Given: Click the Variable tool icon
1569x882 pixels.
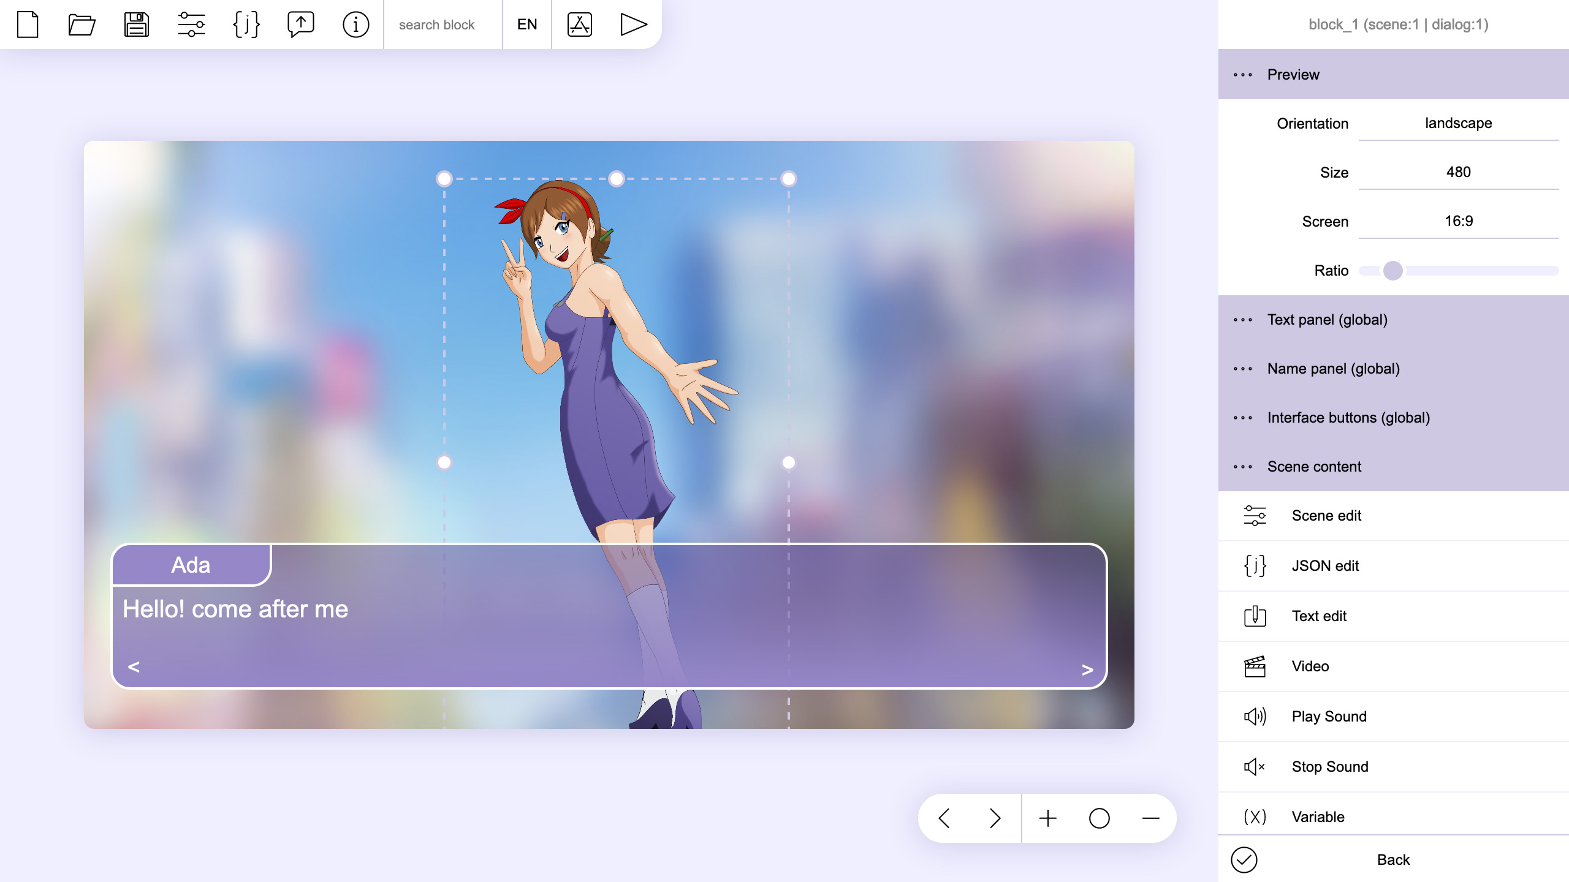Looking at the screenshot, I should pos(1252,818).
